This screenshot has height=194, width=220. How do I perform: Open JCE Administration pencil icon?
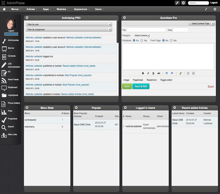click(4, 65)
